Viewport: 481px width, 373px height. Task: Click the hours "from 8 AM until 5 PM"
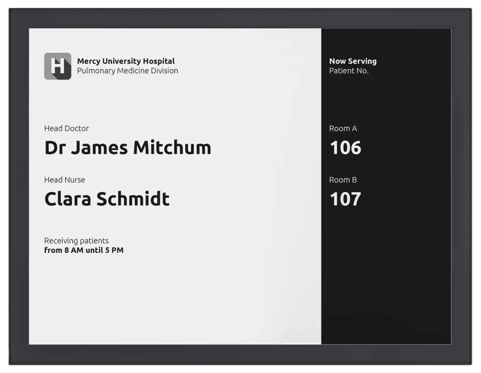coord(84,250)
